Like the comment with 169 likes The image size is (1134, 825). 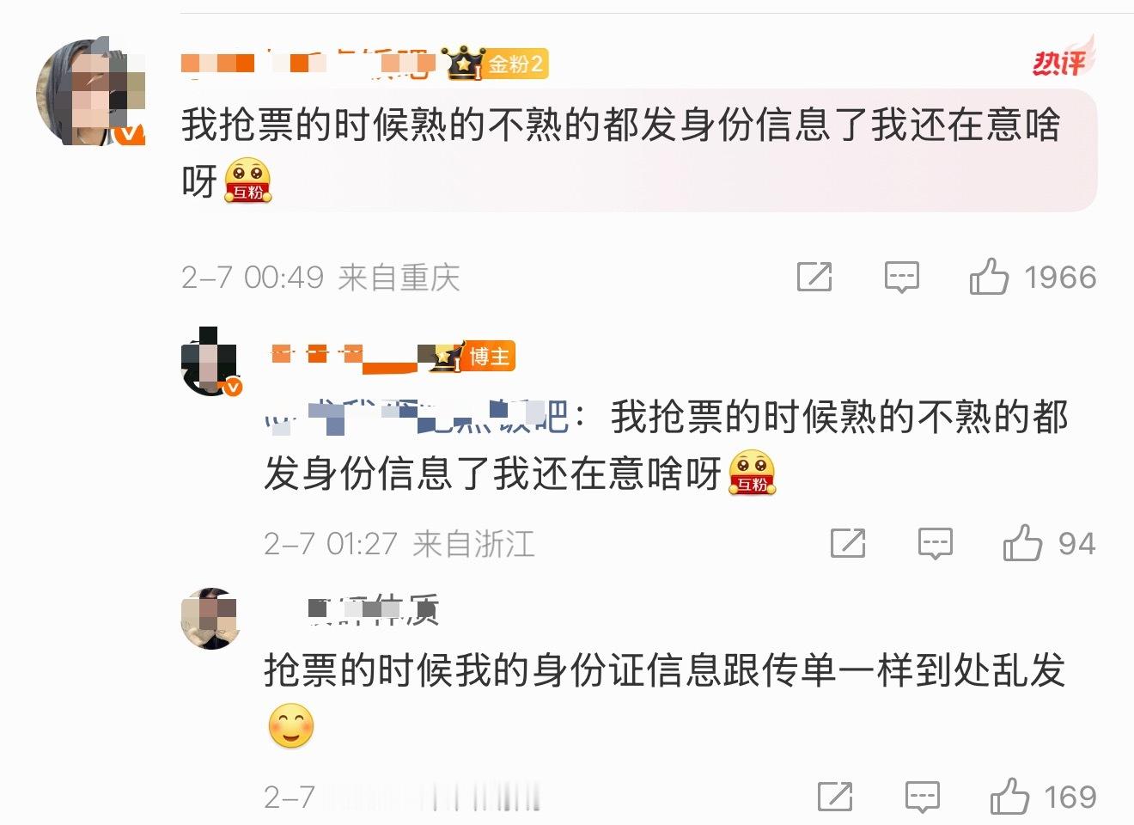(1009, 796)
